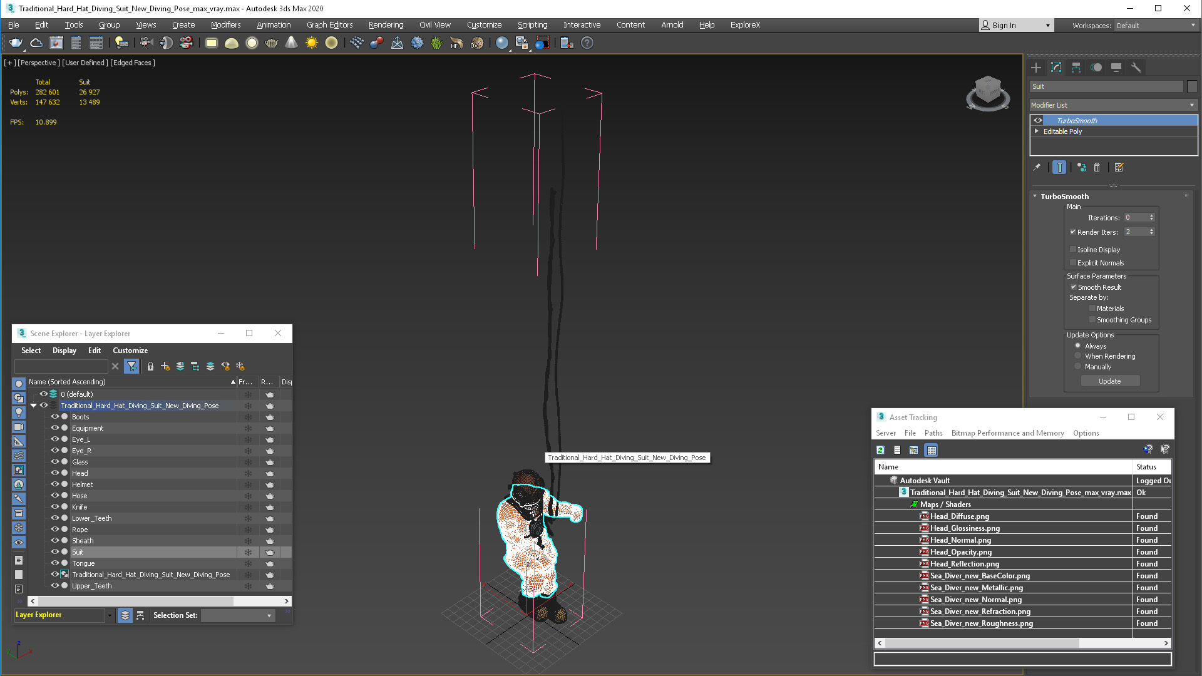Open Paths menu in Asset Tracking
1202x676 pixels.
933,433
